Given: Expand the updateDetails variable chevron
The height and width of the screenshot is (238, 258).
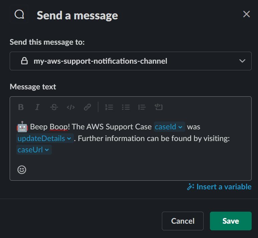Looking at the screenshot, I should pos(69,138).
